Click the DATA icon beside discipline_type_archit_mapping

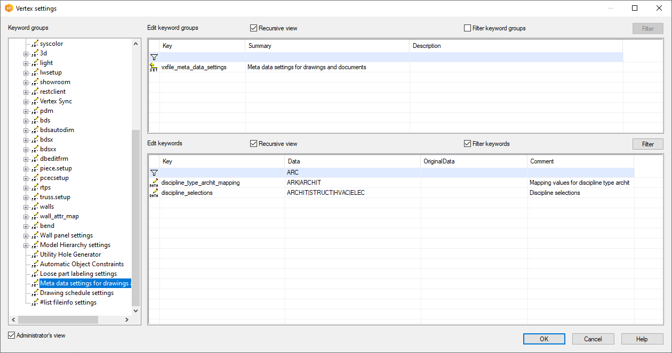154,183
